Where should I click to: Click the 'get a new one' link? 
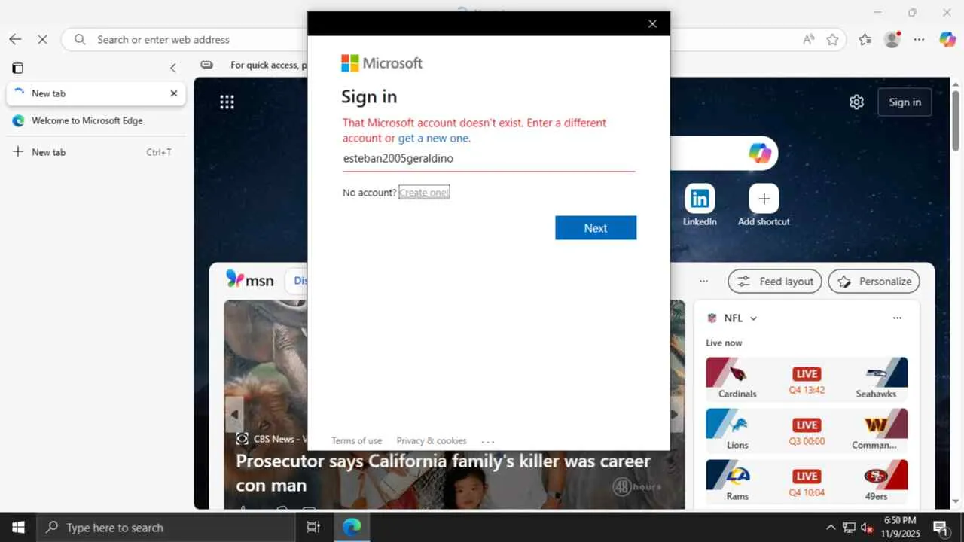tap(433, 138)
